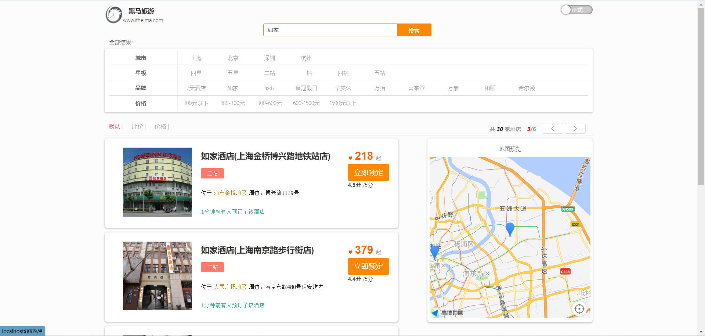Click the map marker near 五洲大道
This screenshot has width=705, height=336.
click(510, 229)
